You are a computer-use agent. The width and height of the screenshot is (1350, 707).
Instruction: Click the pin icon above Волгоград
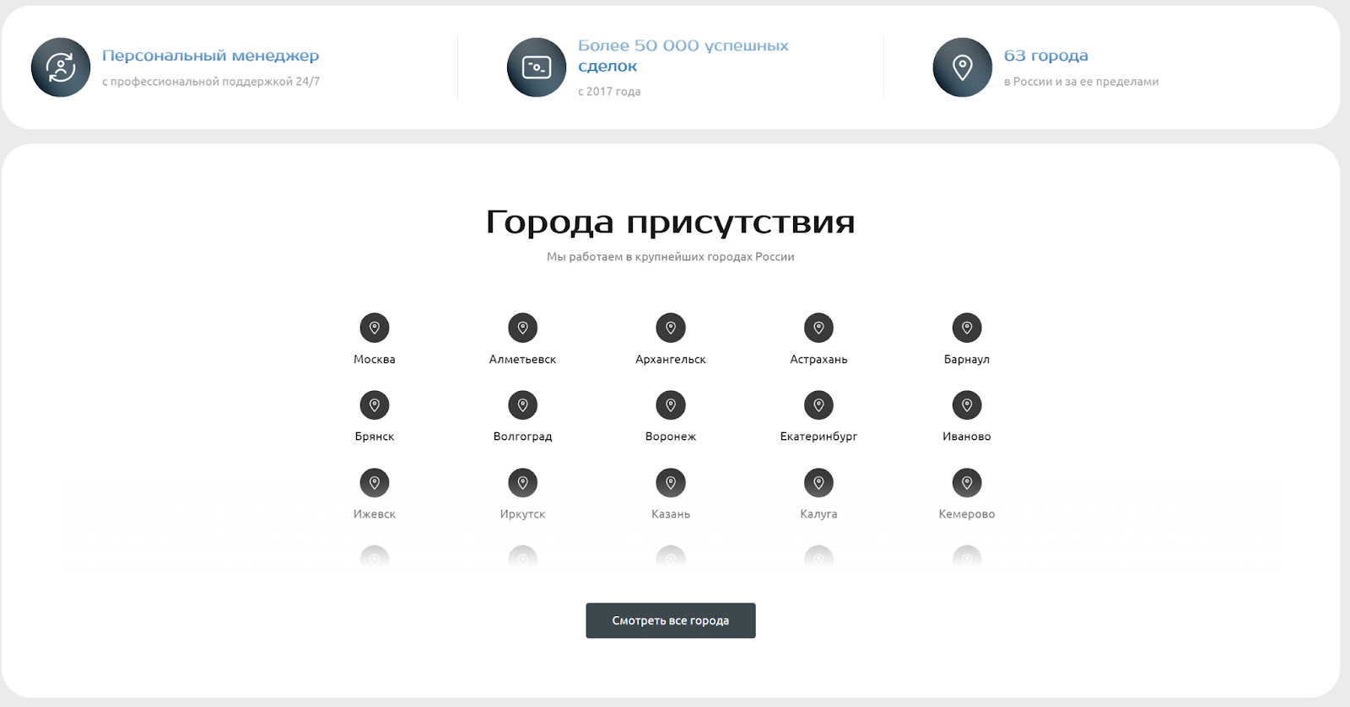(x=523, y=405)
